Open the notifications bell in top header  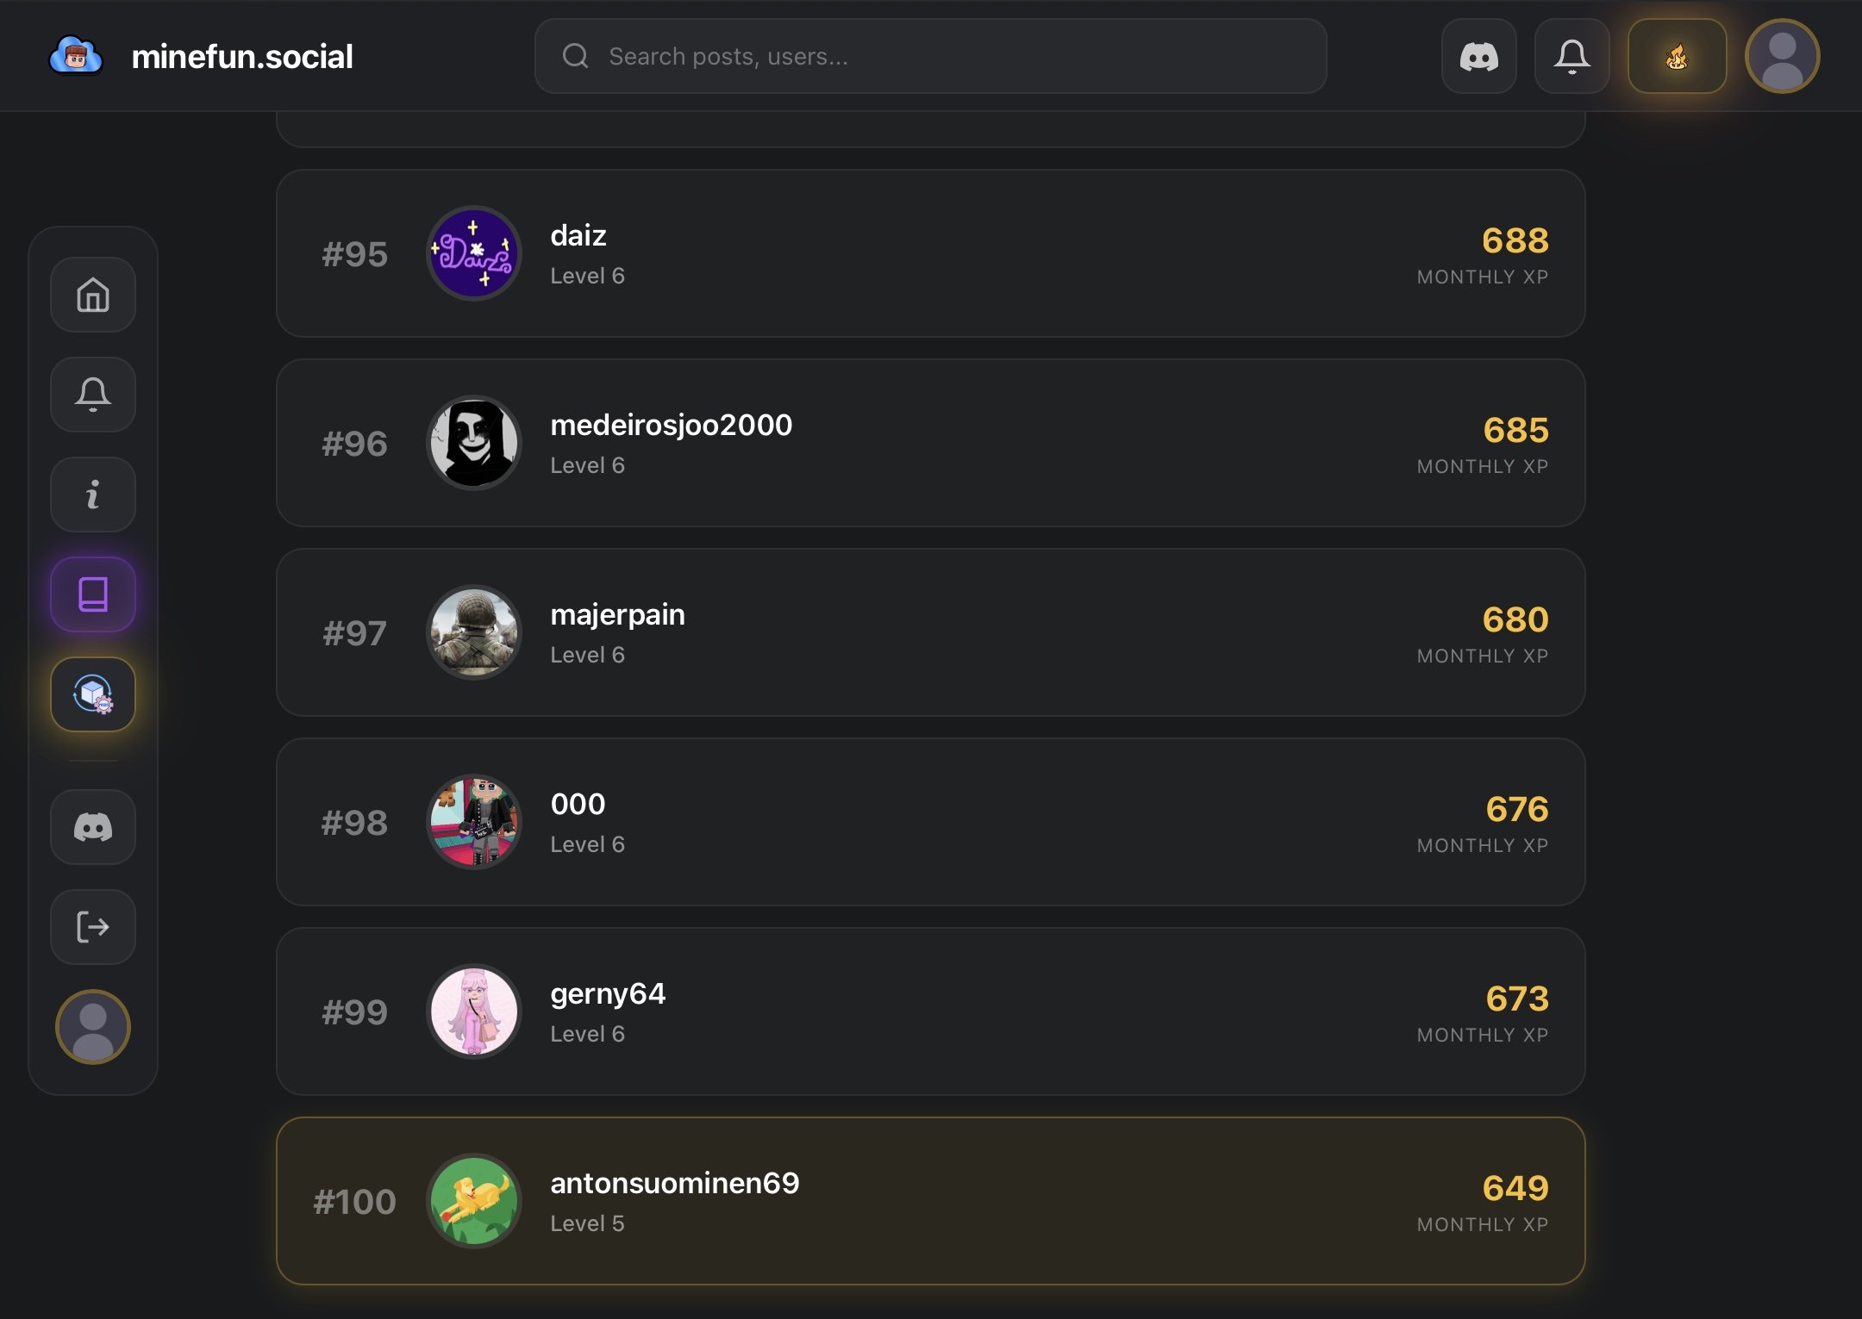1572,57
